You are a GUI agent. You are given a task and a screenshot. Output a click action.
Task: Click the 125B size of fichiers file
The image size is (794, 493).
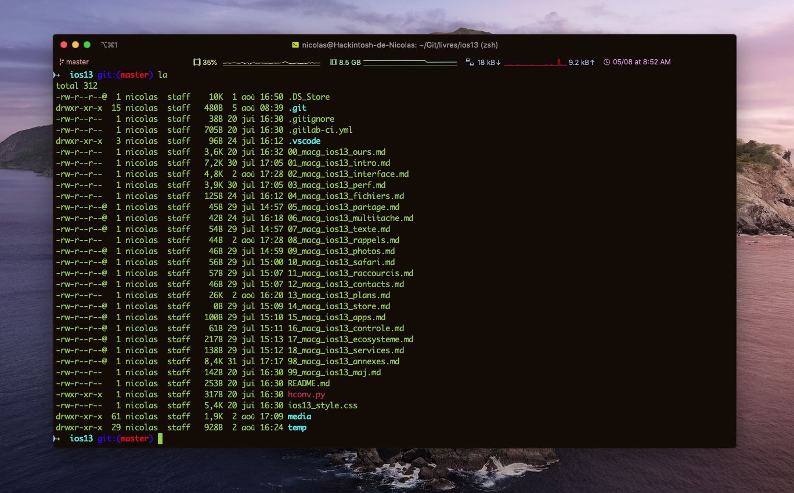pos(214,196)
